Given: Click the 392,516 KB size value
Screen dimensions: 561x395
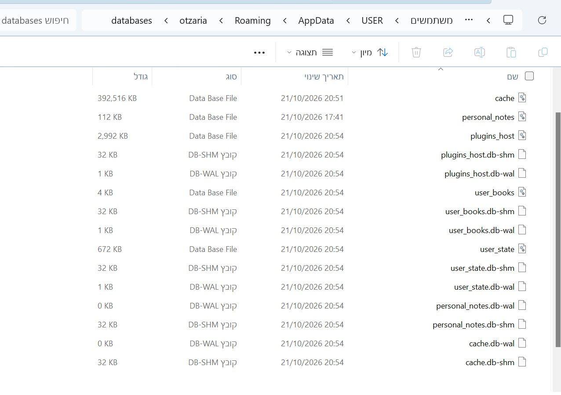Looking at the screenshot, I should (x=117, y=98).
